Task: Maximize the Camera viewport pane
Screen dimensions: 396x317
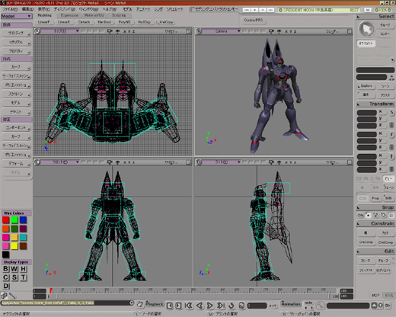Action: click(350, 31)
